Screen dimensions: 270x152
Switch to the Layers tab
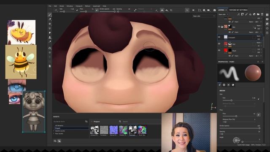(221, 10)
